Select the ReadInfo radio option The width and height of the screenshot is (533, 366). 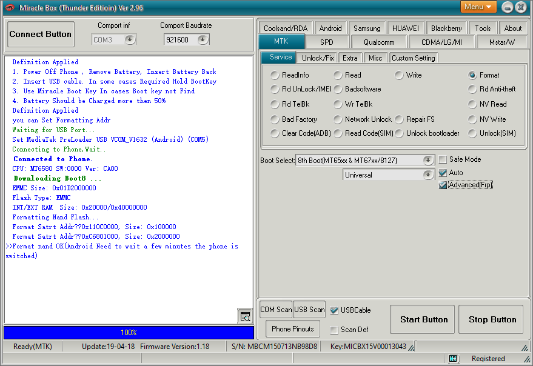(290, 75)
